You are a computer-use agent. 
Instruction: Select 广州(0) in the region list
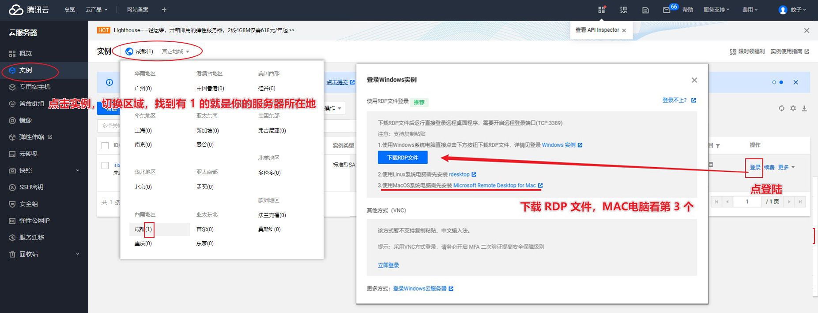[x=143, y=88]
